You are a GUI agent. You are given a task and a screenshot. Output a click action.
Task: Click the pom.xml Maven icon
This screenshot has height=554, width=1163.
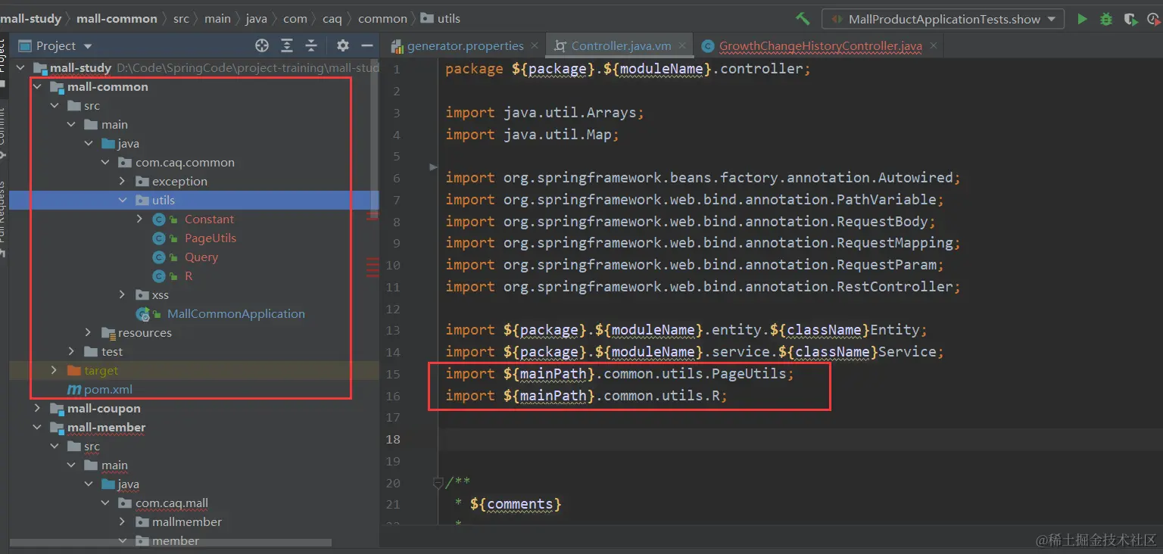74,390
